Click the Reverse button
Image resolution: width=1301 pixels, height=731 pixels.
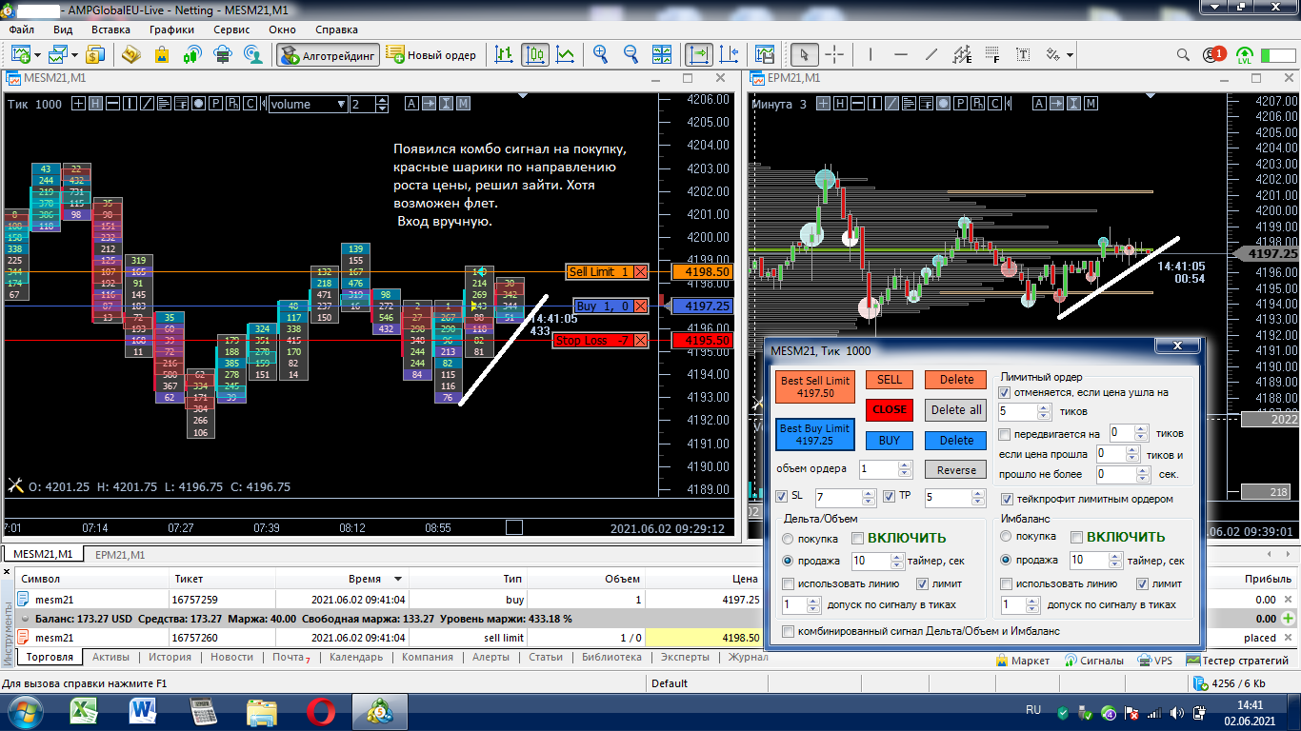956,469
